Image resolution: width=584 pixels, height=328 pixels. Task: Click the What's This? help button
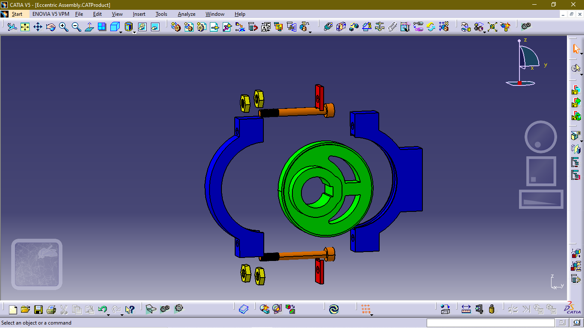[x=130, y=309]
